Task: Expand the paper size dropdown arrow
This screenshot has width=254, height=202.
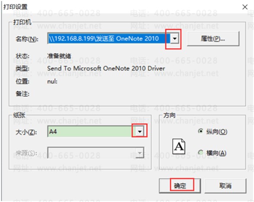Action: pyautogui.click(x=140, y=131)
